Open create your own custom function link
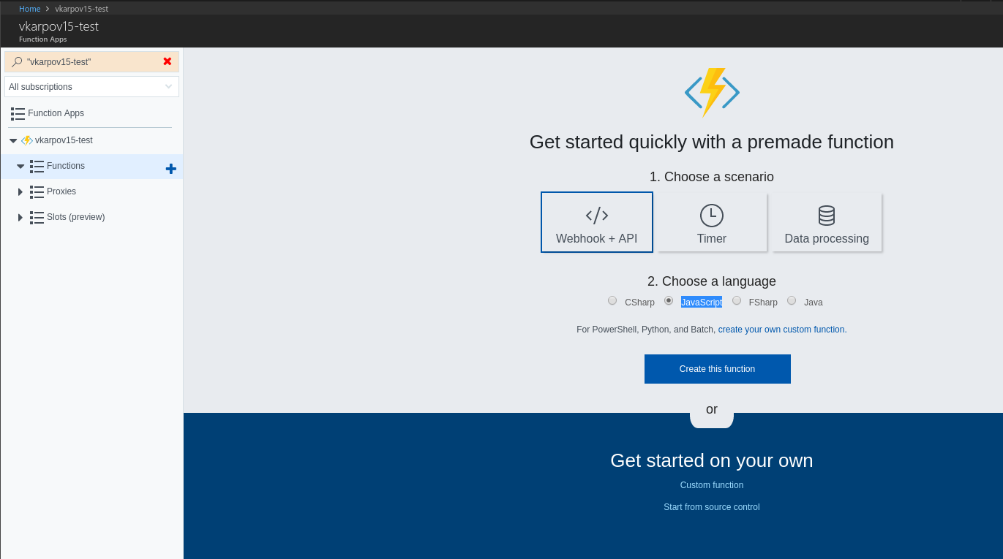The height and width of the screenshot is (559, 1003). (x=782, y=330)
